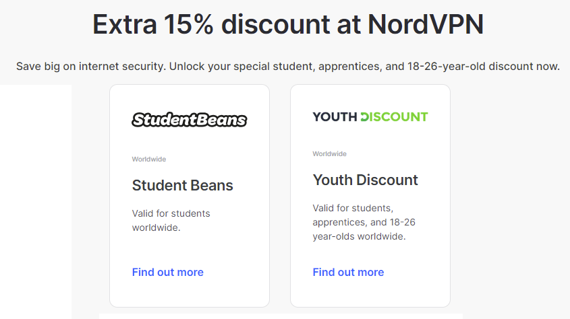Screen dimensions: 570x319
Task: Click the StudentBeans logo
Action: click(190, 120)
